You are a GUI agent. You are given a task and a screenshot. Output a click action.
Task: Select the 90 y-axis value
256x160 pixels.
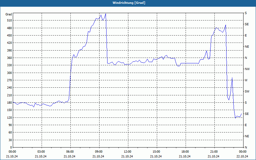coord(11,125)
